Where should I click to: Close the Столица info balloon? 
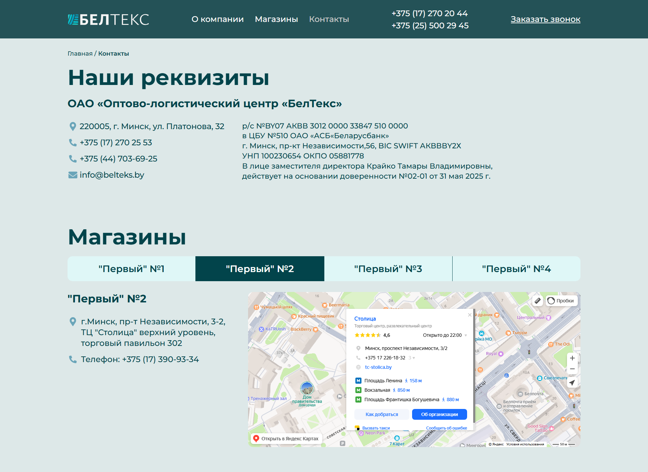(x=470, y=315)
